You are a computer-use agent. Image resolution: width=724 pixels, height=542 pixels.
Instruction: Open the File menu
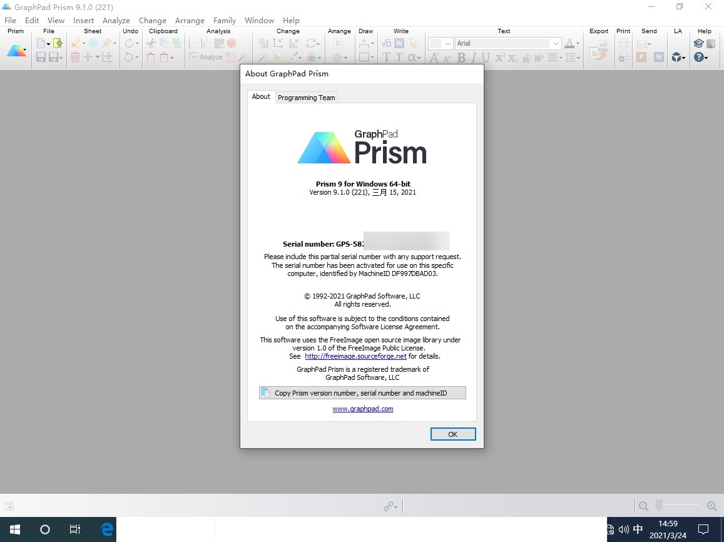point(10,20)
